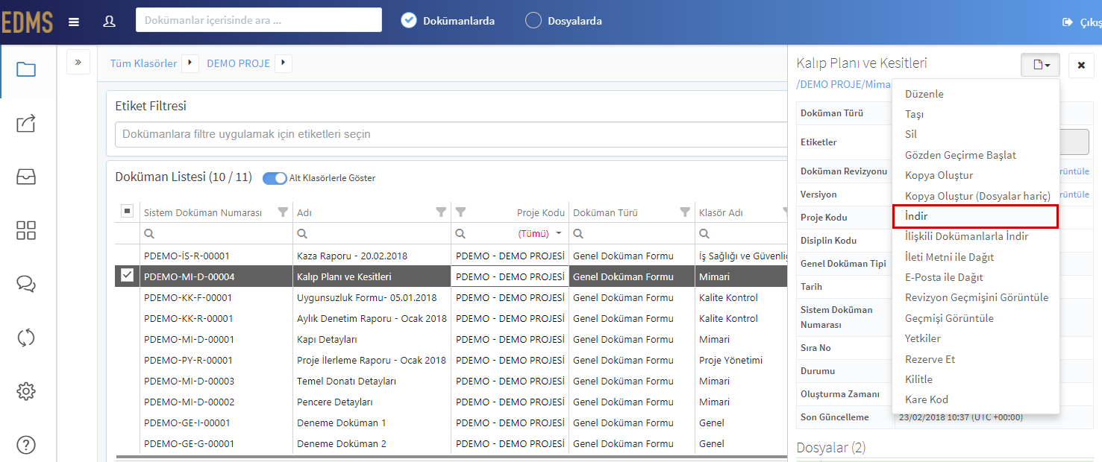The height and width of the screenshot is (462, 1102).
Task: Select the Dosyalarda radio option
Action: (x=533, y=21)
